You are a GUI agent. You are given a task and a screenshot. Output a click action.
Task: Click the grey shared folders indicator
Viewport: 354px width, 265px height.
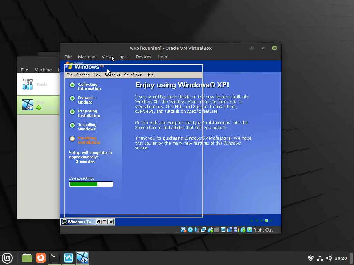pos(216,229)
